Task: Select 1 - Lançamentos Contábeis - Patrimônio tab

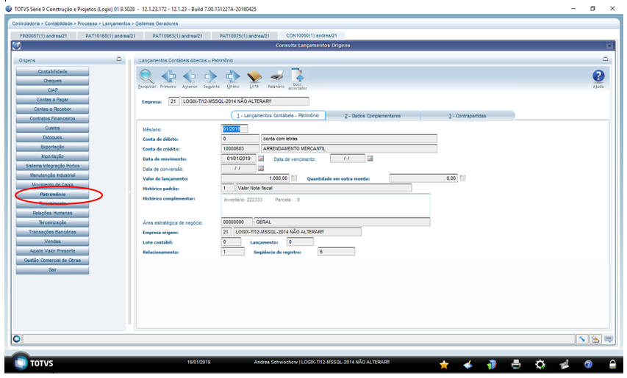Action: click(279, 115)
